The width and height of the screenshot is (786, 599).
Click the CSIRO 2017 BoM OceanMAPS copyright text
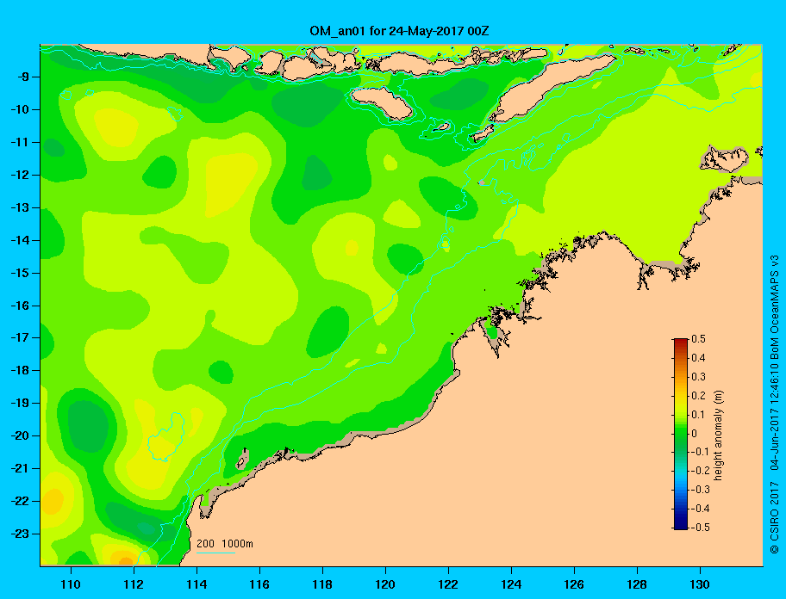(x=775, y=404)
